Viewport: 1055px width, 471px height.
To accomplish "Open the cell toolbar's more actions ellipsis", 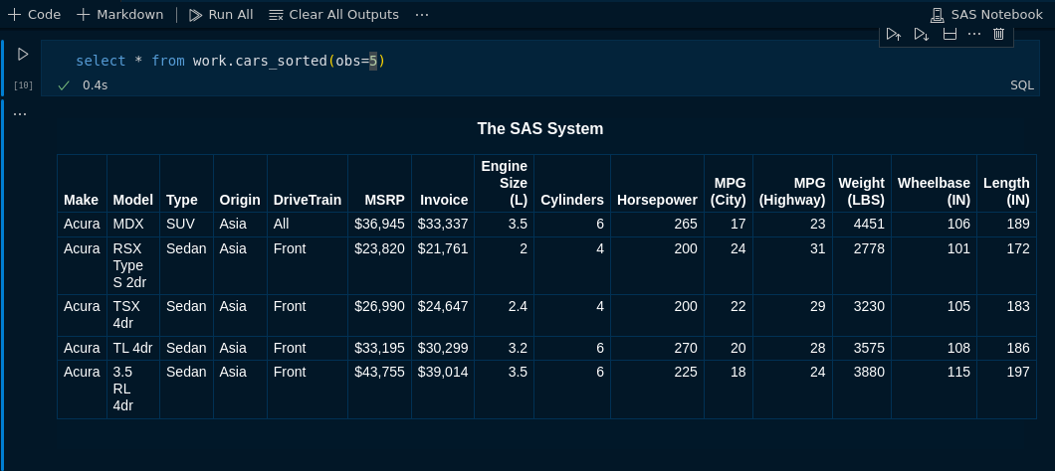I will point(974,35).
